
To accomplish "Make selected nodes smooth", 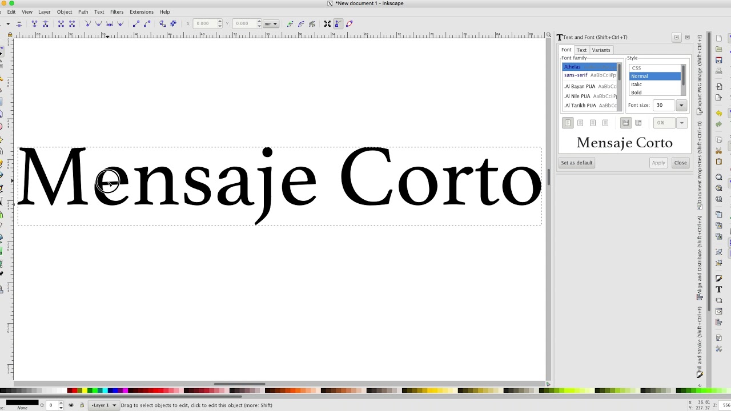I will coord(98,23).
